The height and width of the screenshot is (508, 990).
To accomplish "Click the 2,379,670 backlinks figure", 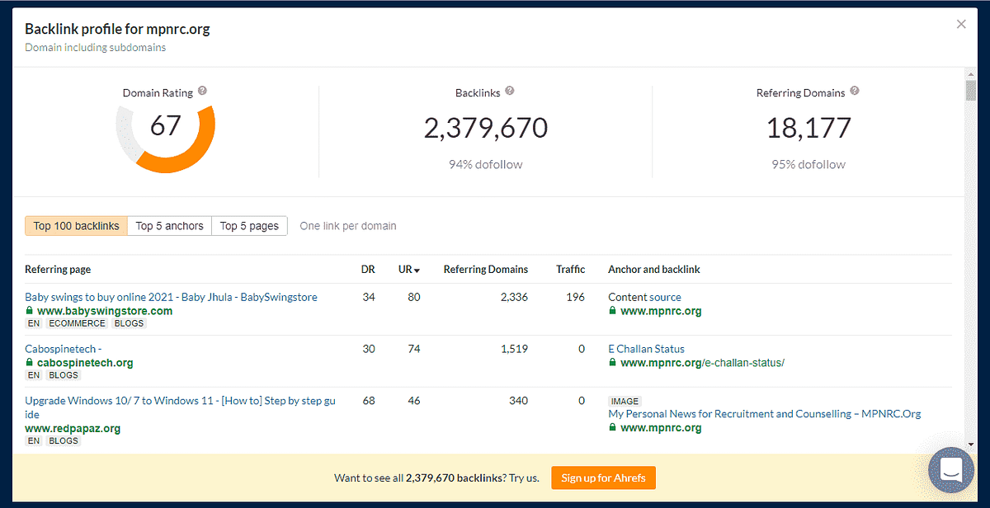I will [x=486, y=128].
